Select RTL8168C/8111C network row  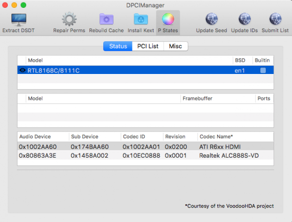click(146, 70)
